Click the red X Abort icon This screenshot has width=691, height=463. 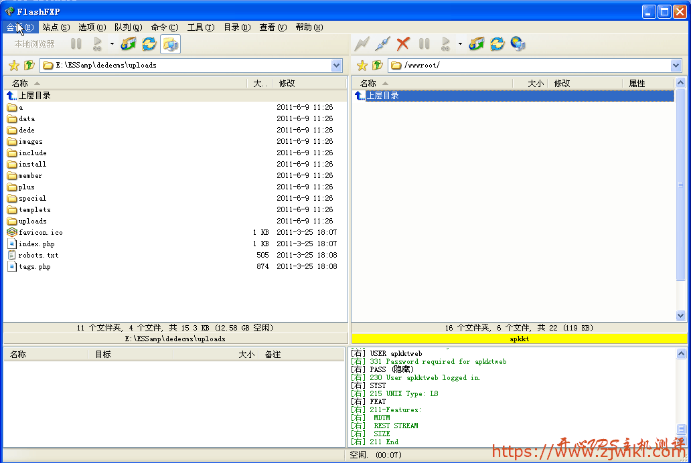coord(403,44)
